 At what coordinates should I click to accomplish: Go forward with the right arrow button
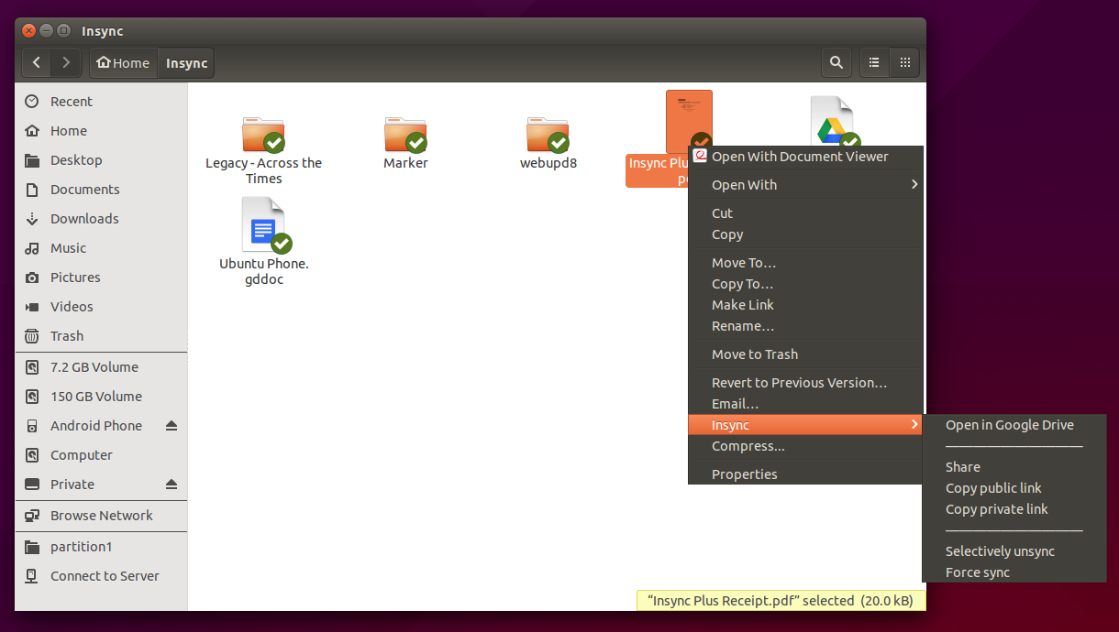(x=66, y=63)
